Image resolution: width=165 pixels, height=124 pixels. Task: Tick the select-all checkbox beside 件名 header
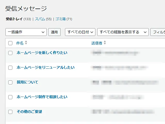(x=10, y=43)
